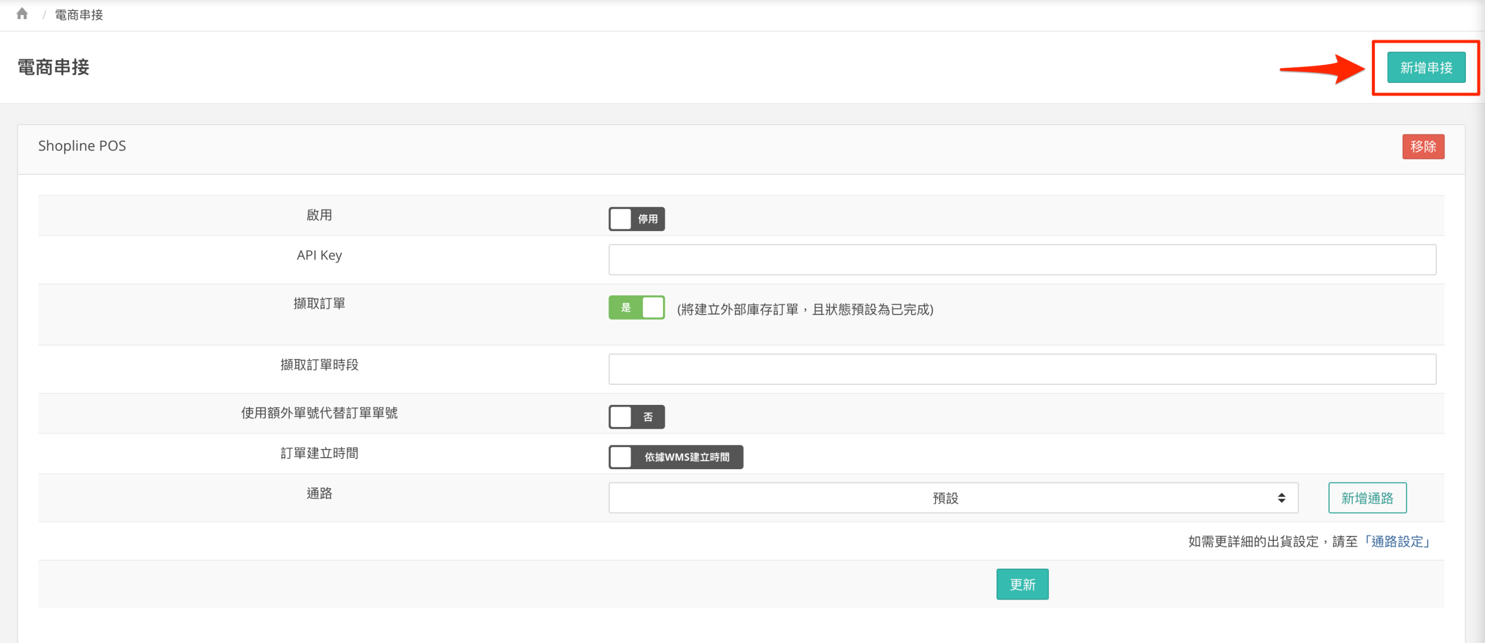Toggle the 啟用 switch showing 停用

(x=636, y=219)
